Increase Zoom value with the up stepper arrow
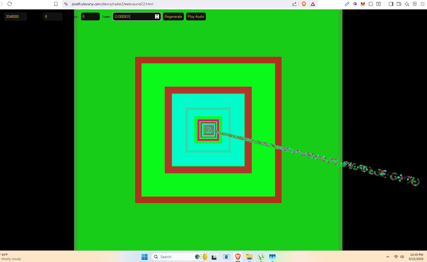The height and width of the screenshot is (262, 427). tap(157, 15)
